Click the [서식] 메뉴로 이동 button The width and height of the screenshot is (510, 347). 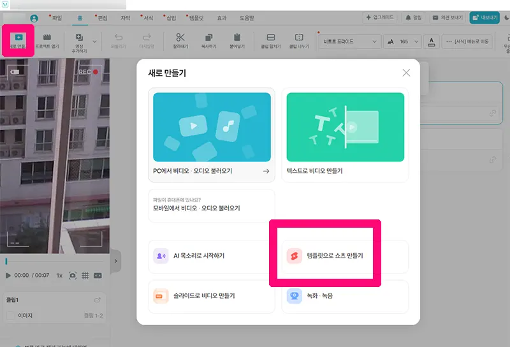[467, 41]
